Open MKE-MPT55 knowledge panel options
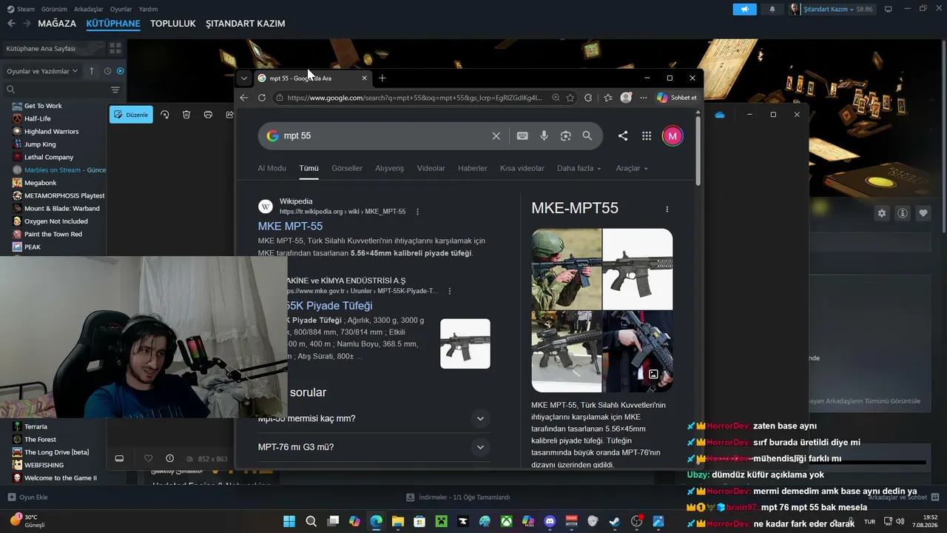This screenshot has width=947, height=533. click(x=667, y=209)
